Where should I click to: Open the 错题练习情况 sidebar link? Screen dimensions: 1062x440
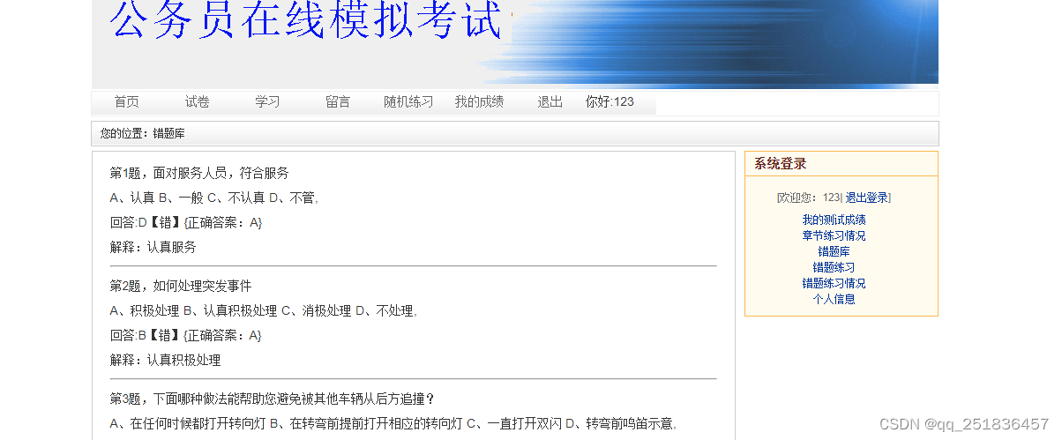[834, 283]
